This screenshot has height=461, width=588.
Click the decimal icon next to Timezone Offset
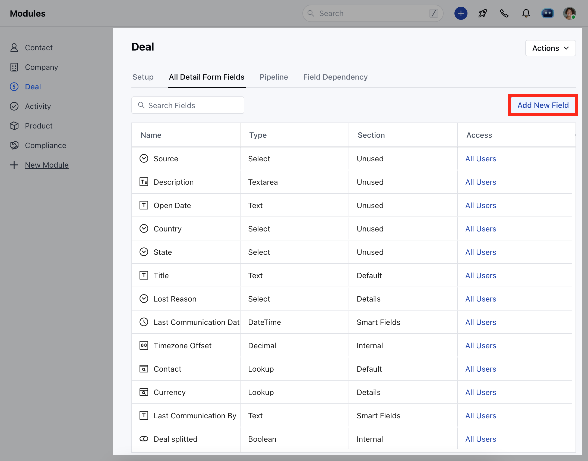[144, 345]
